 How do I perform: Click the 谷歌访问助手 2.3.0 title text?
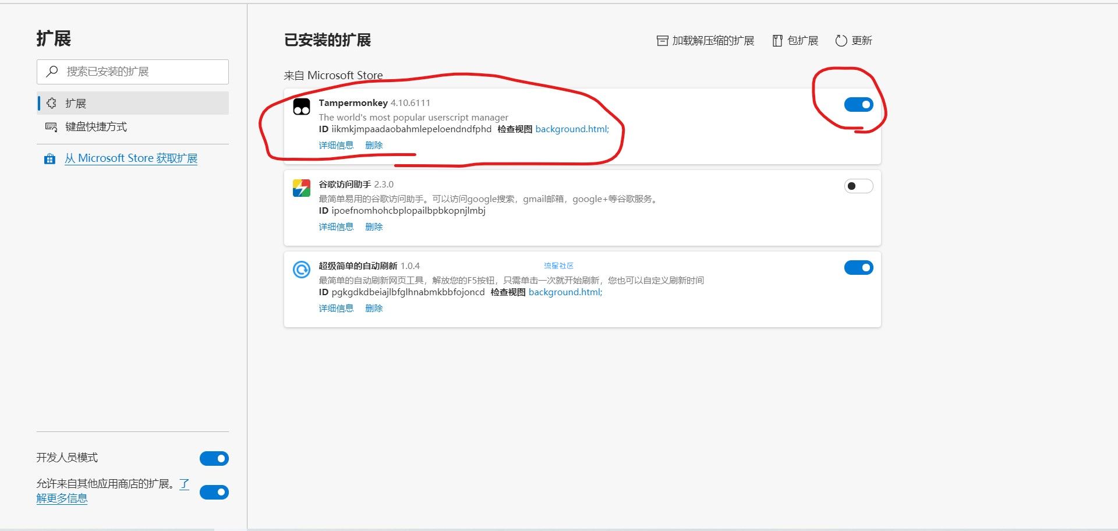coord(356,185)
